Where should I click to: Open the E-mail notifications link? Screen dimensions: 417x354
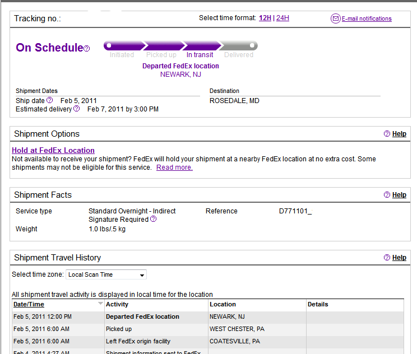click(x=367, y=18)
